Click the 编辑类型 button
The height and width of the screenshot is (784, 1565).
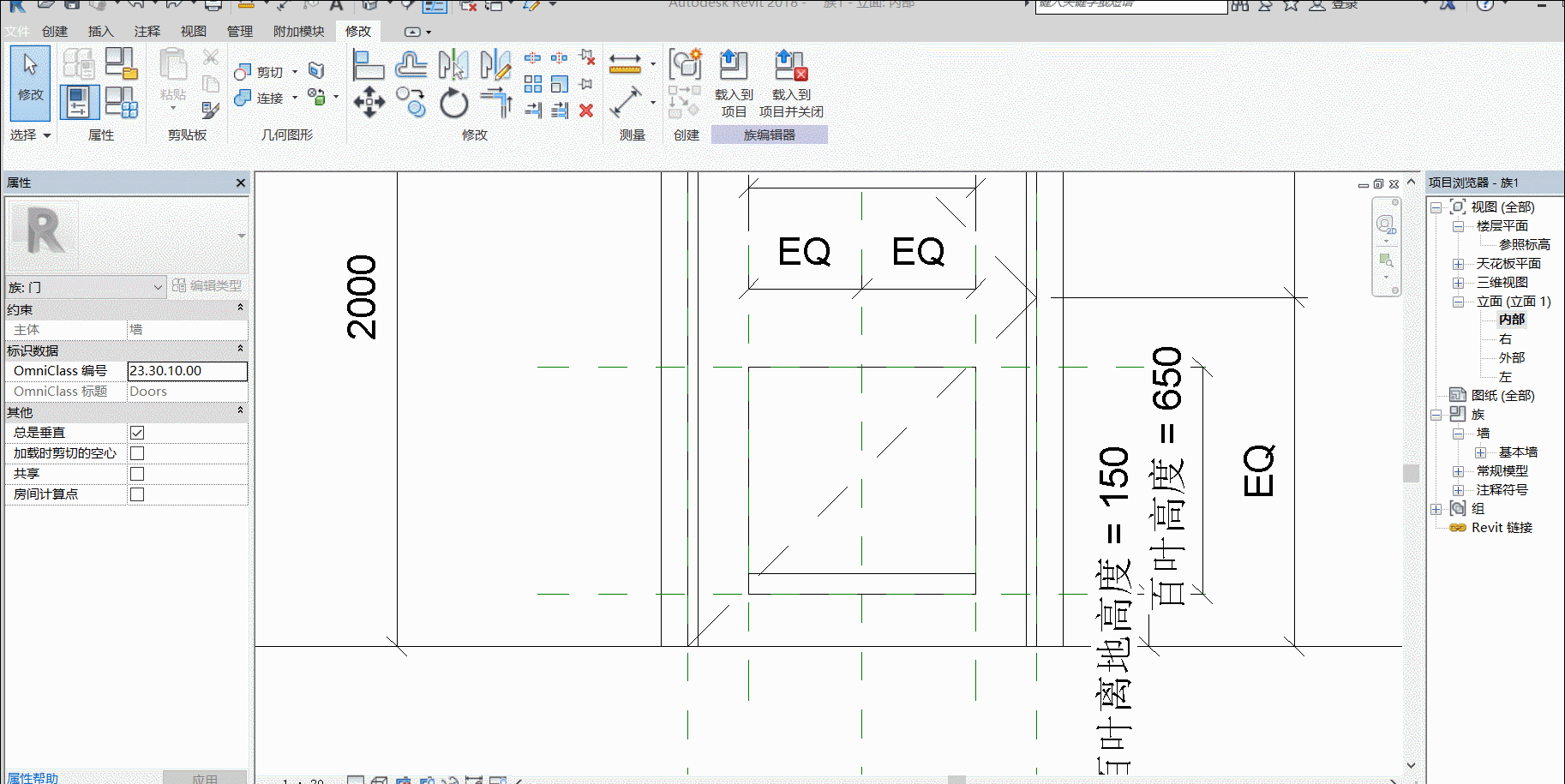click(x=207, y=286)
